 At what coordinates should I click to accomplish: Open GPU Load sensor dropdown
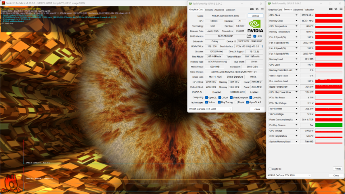[x=296, y=65]
